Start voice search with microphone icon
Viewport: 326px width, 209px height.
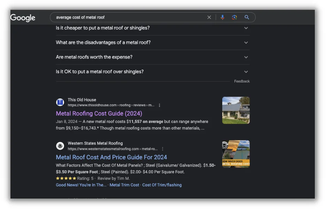pyautogui.click(x=223, y=17)
